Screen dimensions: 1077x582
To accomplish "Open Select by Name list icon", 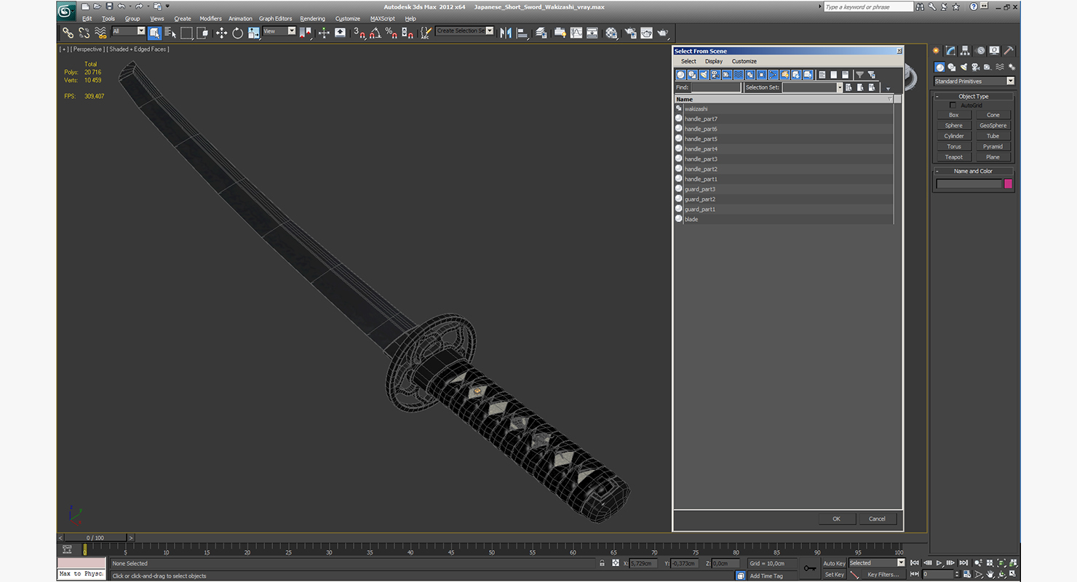I will (170, 33).
